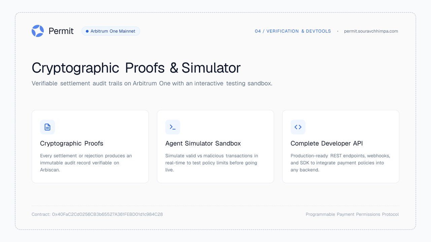431x242 pixels.
Task: Select the '04 / VERIFICATION & DEVTOOLS' section label
Action: pos(293,31)
